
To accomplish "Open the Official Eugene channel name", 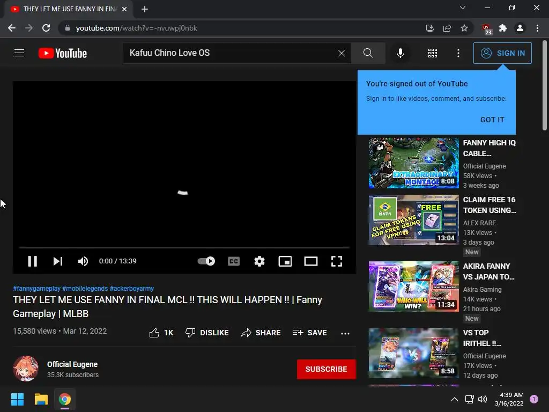I will point(72,364).
